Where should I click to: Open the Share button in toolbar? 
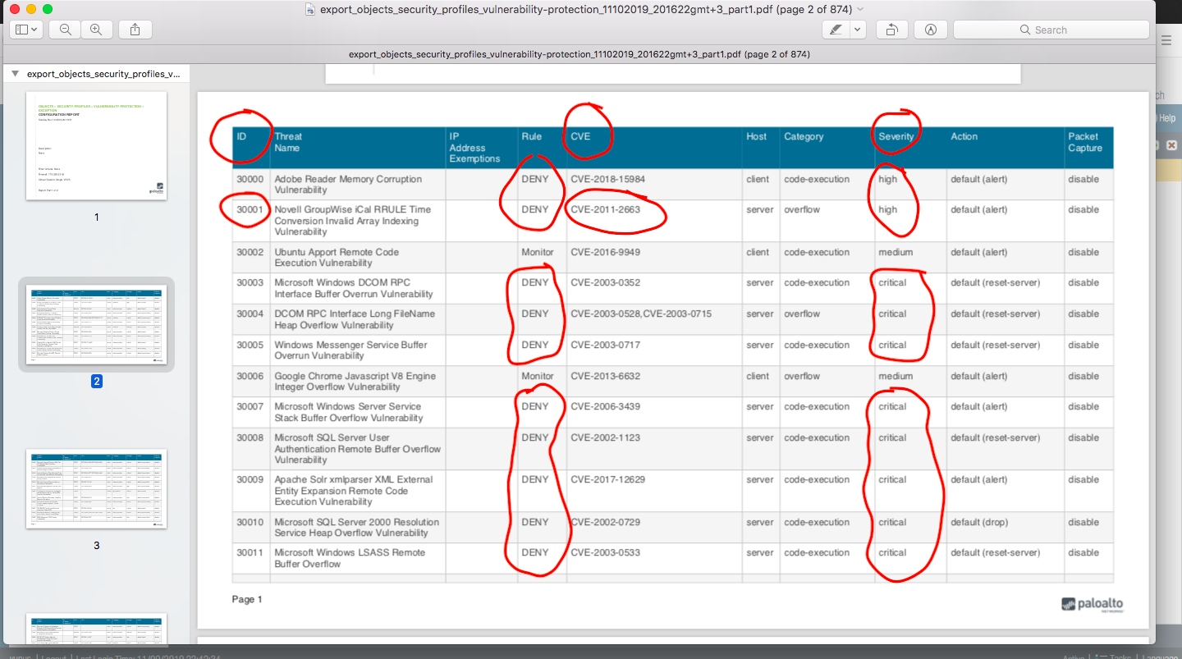tap(135, 30)
